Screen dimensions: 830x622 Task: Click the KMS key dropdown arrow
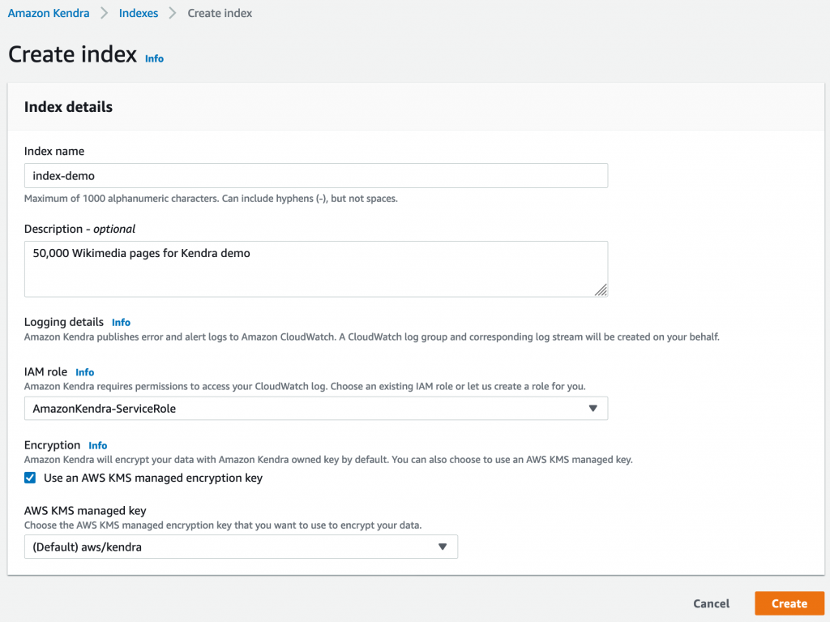[x=443, y=547]
